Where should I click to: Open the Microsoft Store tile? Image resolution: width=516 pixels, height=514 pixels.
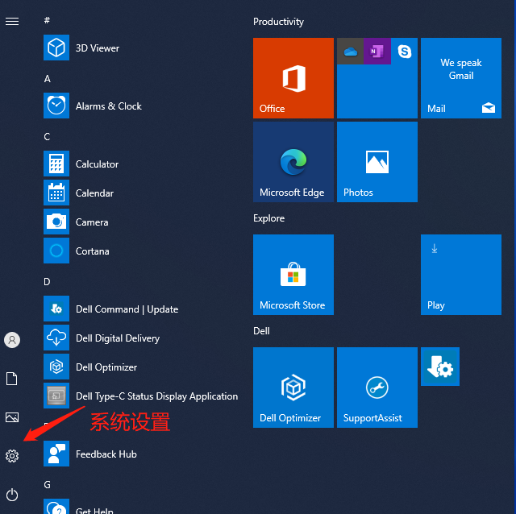coord(293,275)
